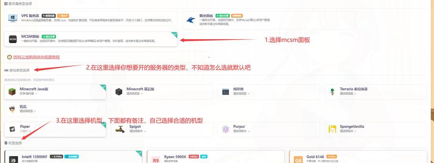Open the 请选择类型 dropdown under Terraria 泰拉瑞亚
Image resolution: width=434 pixels, height=163 pixels.
coord(348,94)
